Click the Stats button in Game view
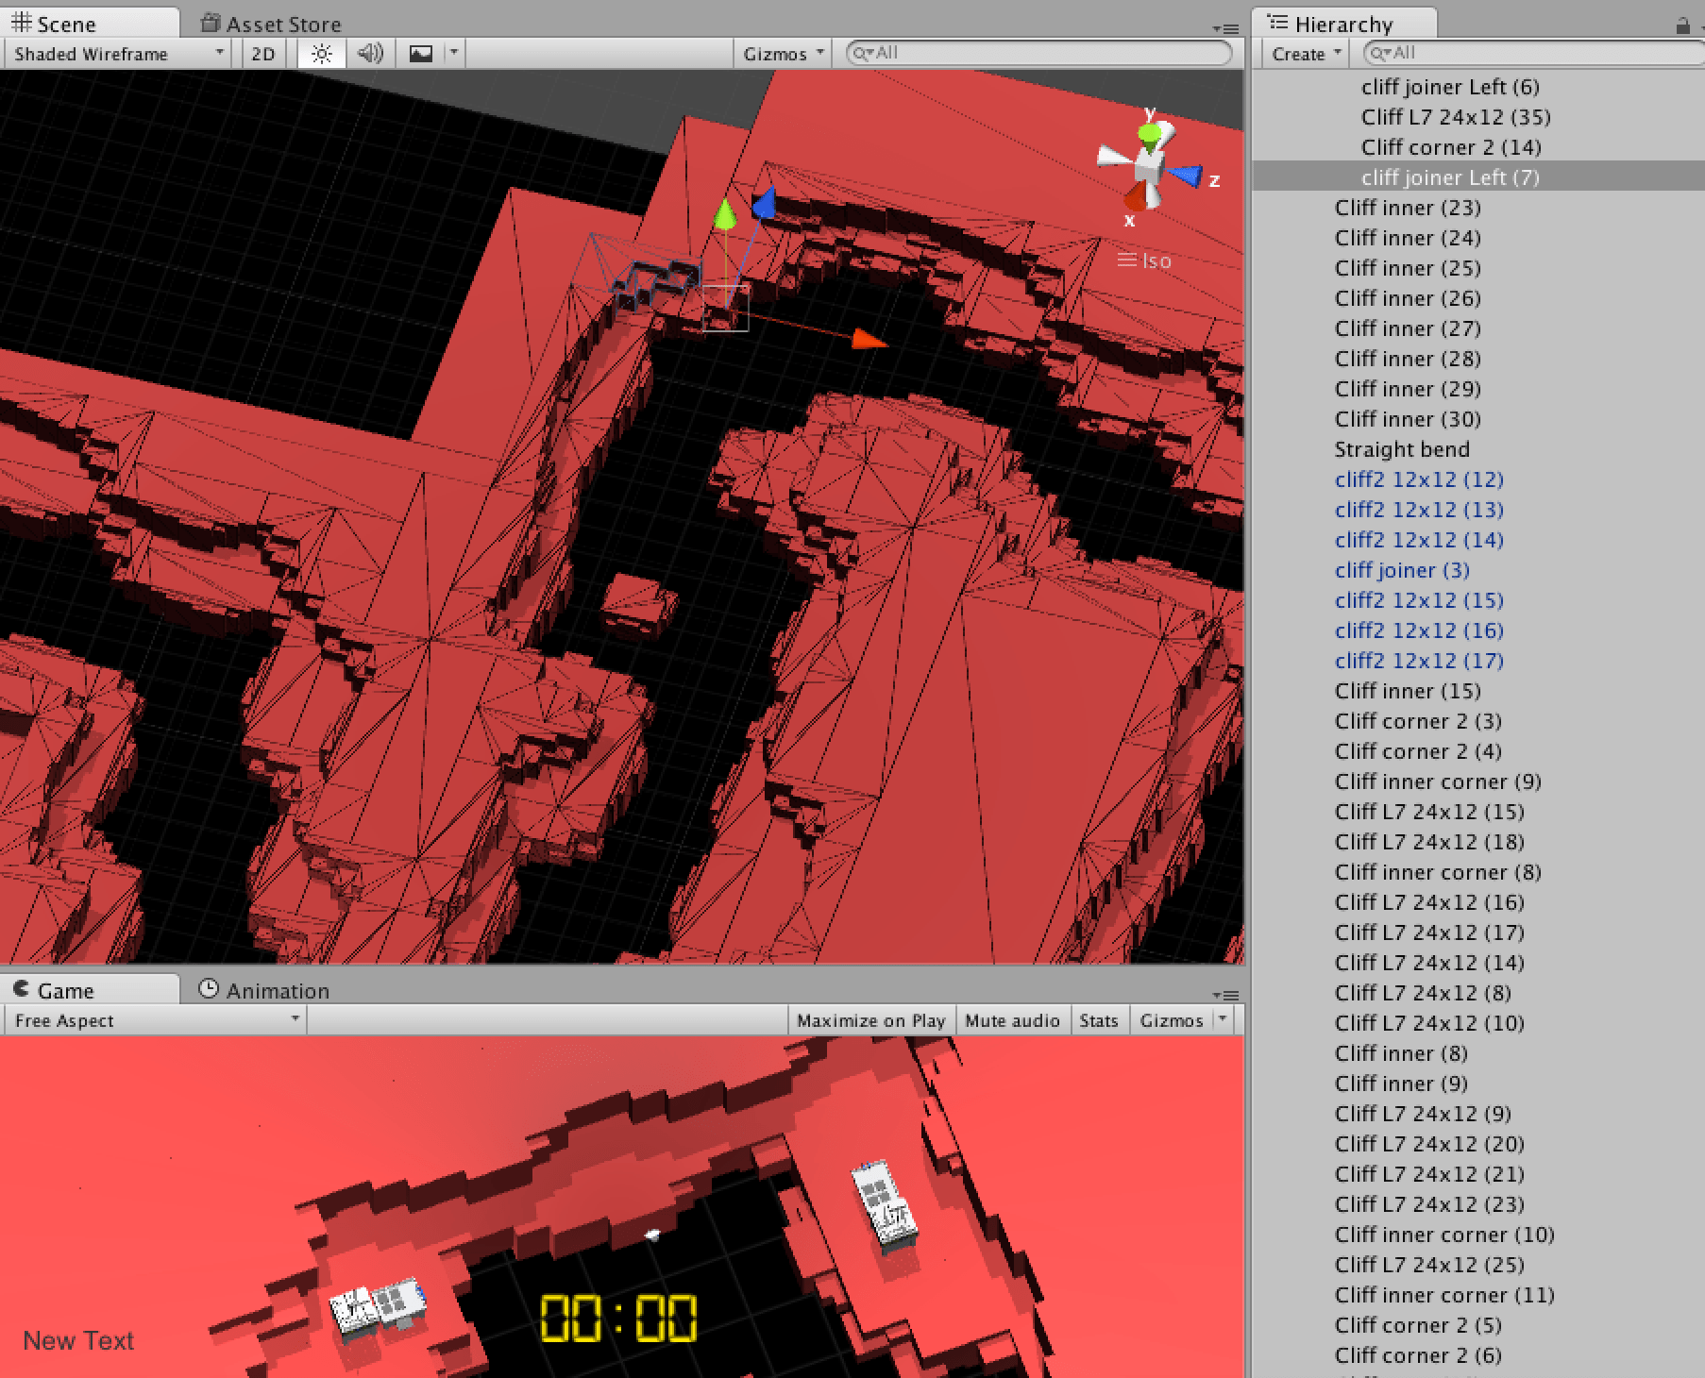This screenshot has width=1705, height=1378. [x=1098, y=1020]
